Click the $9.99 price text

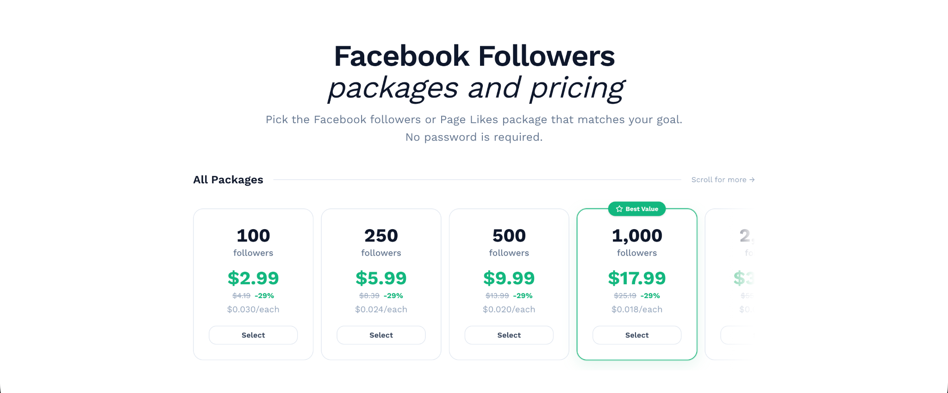(x=509, y=278)
